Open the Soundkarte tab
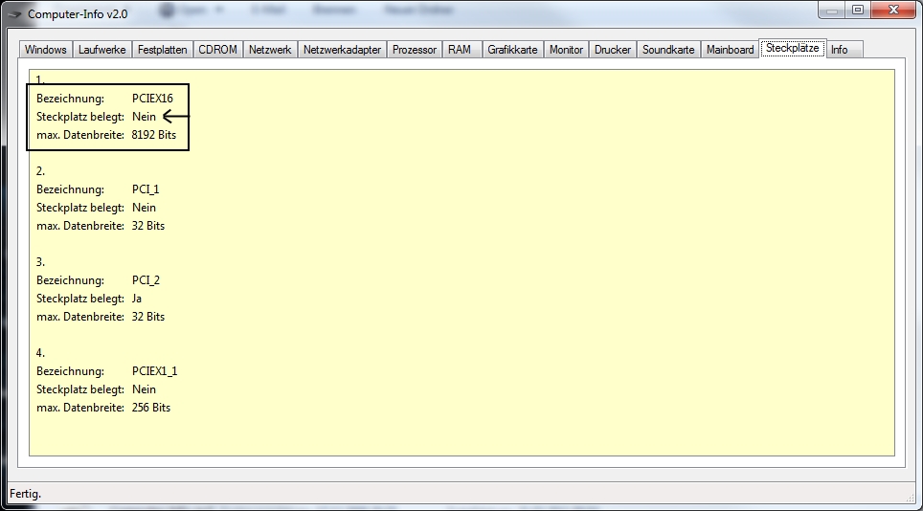The width and height of the screenshot is (923, 511). 668,50
